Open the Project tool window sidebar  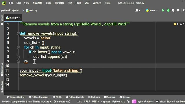coord(2,20)
